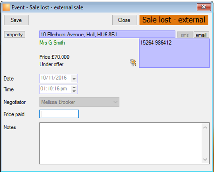Click the property button
The height and width of the screenshot is (173, 214).
[14, 35]
